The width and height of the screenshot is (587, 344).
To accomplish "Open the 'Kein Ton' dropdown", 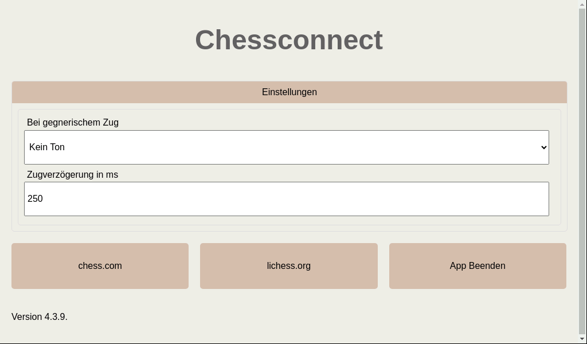I will [286, 147].
